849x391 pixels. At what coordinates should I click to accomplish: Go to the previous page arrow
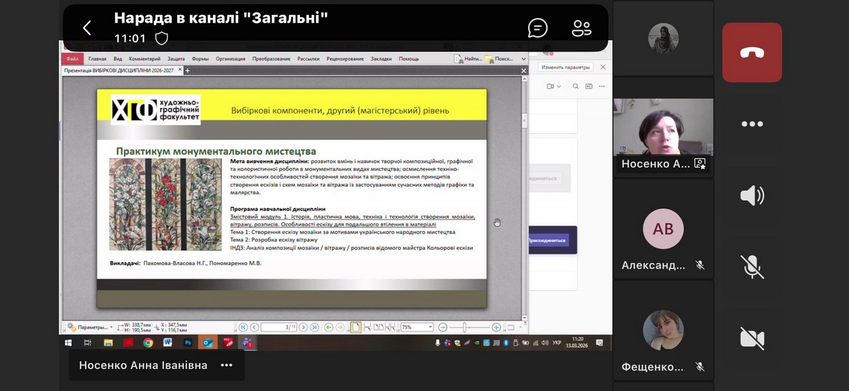[255, 327]
